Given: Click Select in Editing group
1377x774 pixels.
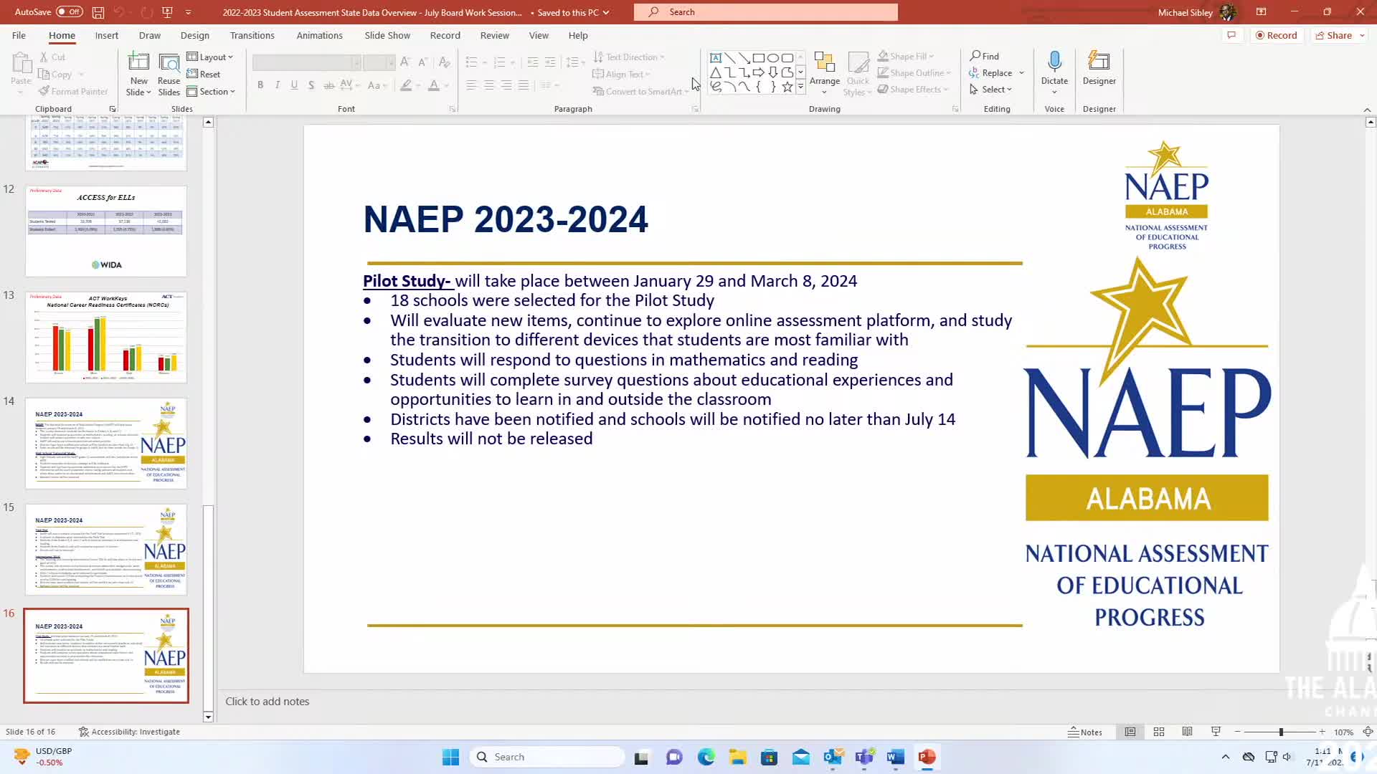Looking at the screenshot, I should pyautogui.click(x=990, y=89).
